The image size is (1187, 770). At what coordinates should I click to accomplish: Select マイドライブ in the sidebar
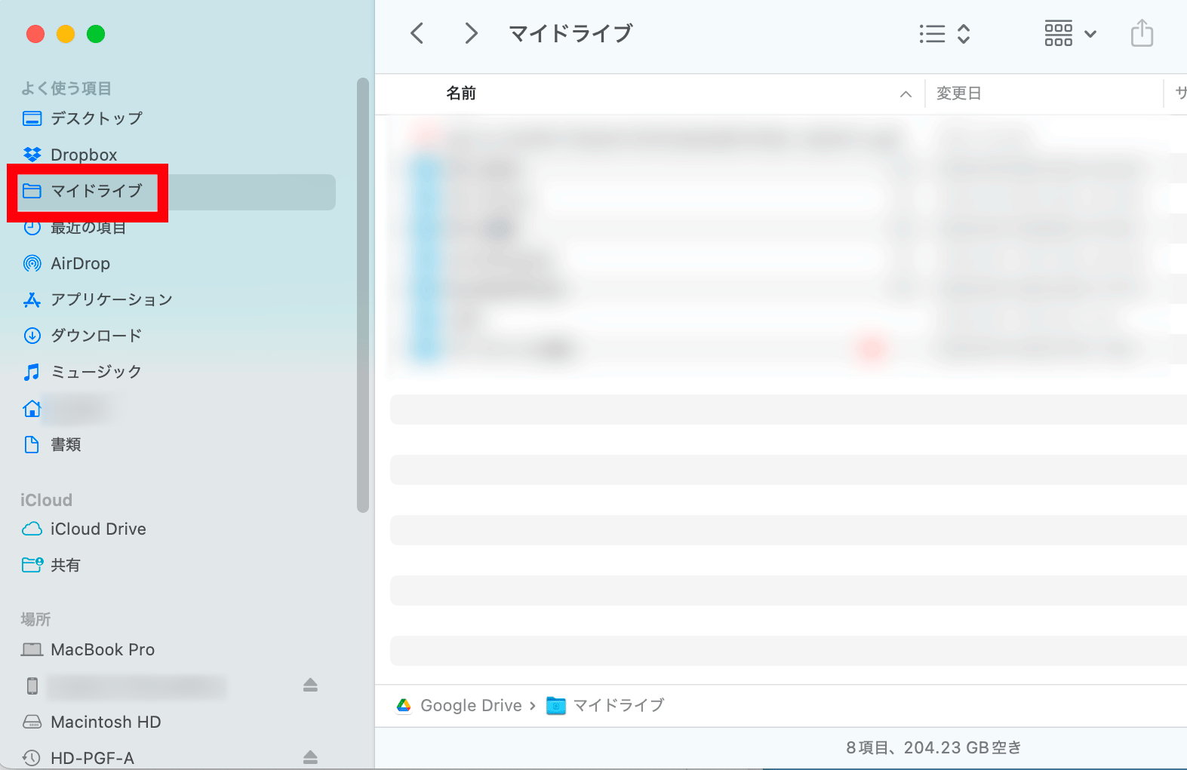point(97,191)
